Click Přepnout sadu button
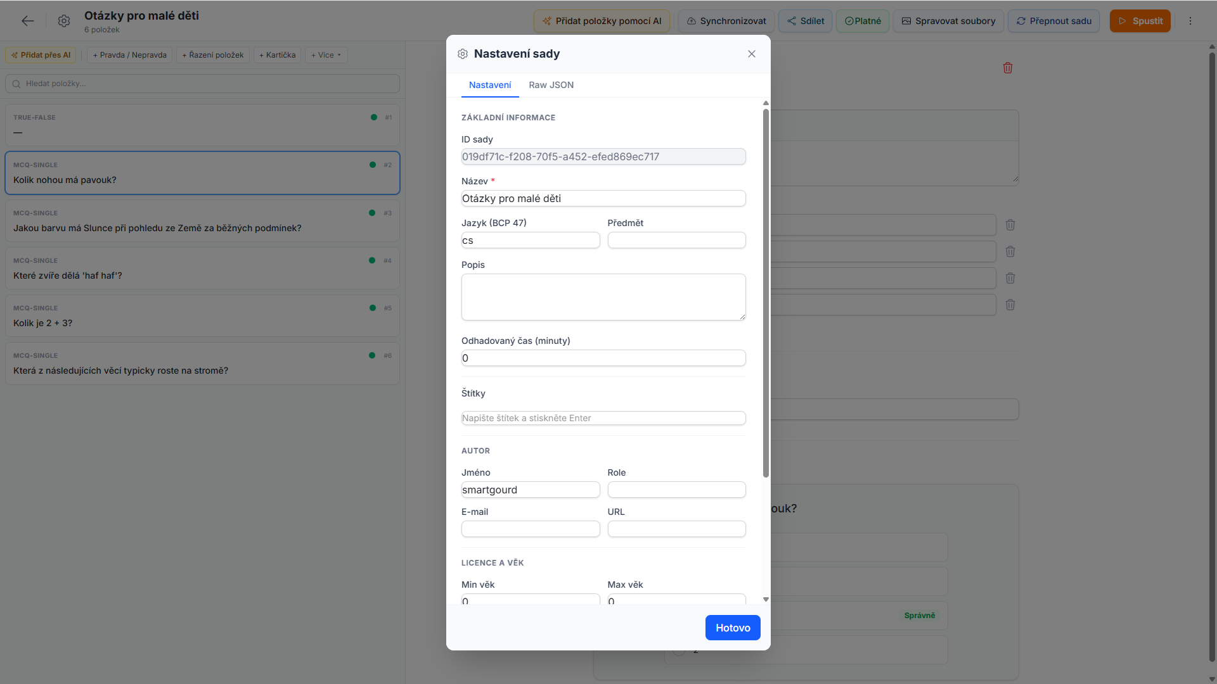This screenshot has height=684, width=1217. [x=1053, y=21]
